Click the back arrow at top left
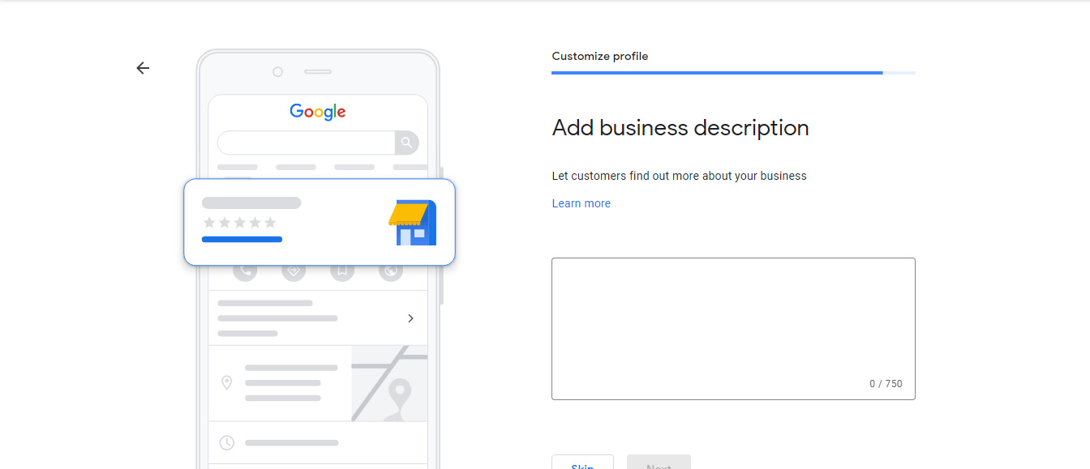Screen dimensions: 1090x469 point(143,68)
